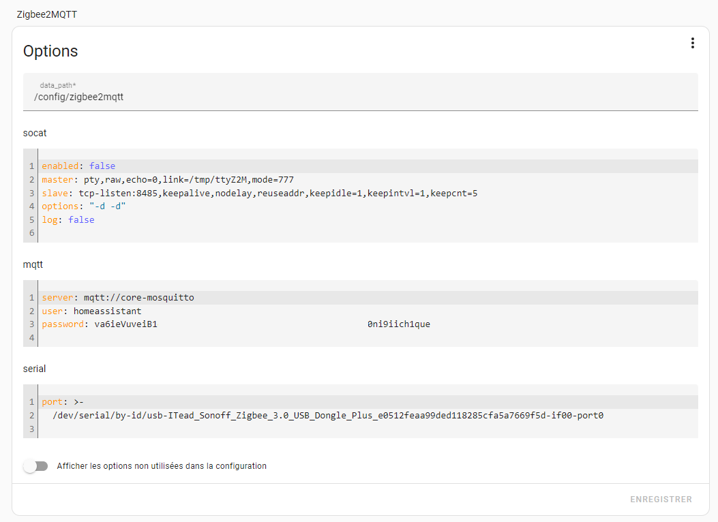The width and height of the screenshot is (718, 522).
Task: Click empty line 4 in mqtt editor
Action: point(368,337)
